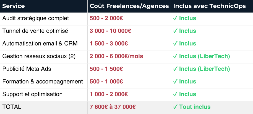This screenshot has width=253, height=114.
Task: Click the 7 600€ à 37 000€ total
Action: pos(113,107)
